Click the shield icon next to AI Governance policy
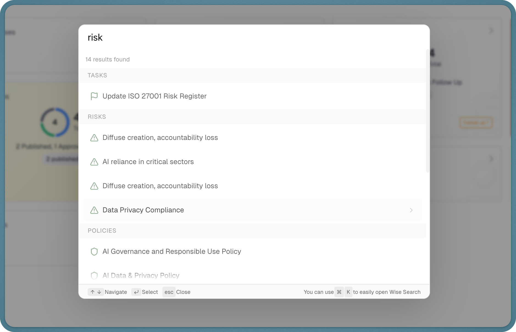 pos(94,252)
